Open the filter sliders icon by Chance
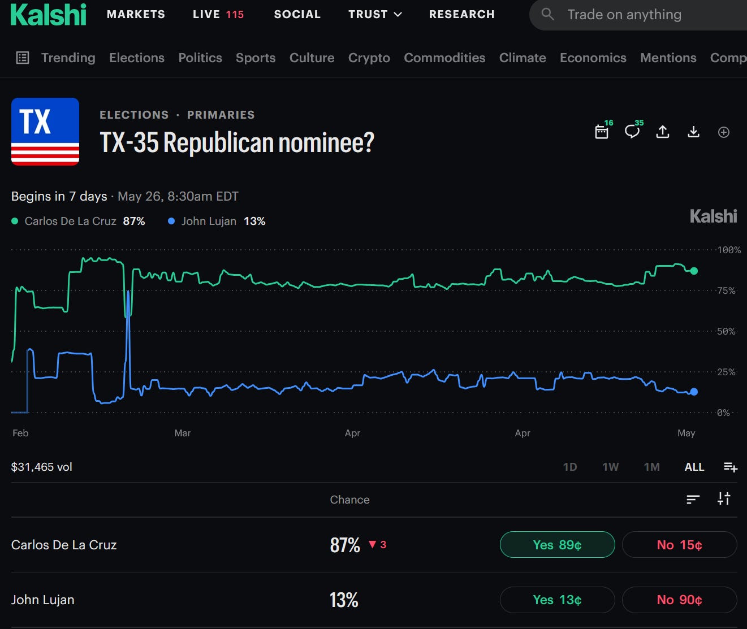 pyautogui.click(x=724, y=498)
